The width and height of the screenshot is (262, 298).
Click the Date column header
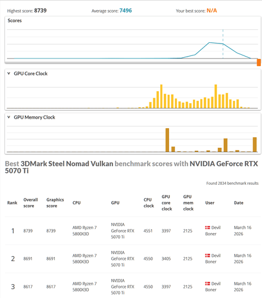pos(239,203)
